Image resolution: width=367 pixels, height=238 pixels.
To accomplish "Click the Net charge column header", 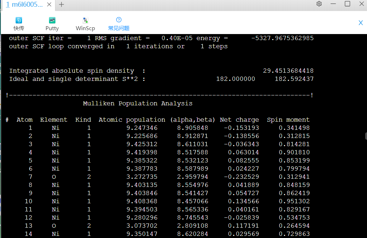I will tap(239, 120).
